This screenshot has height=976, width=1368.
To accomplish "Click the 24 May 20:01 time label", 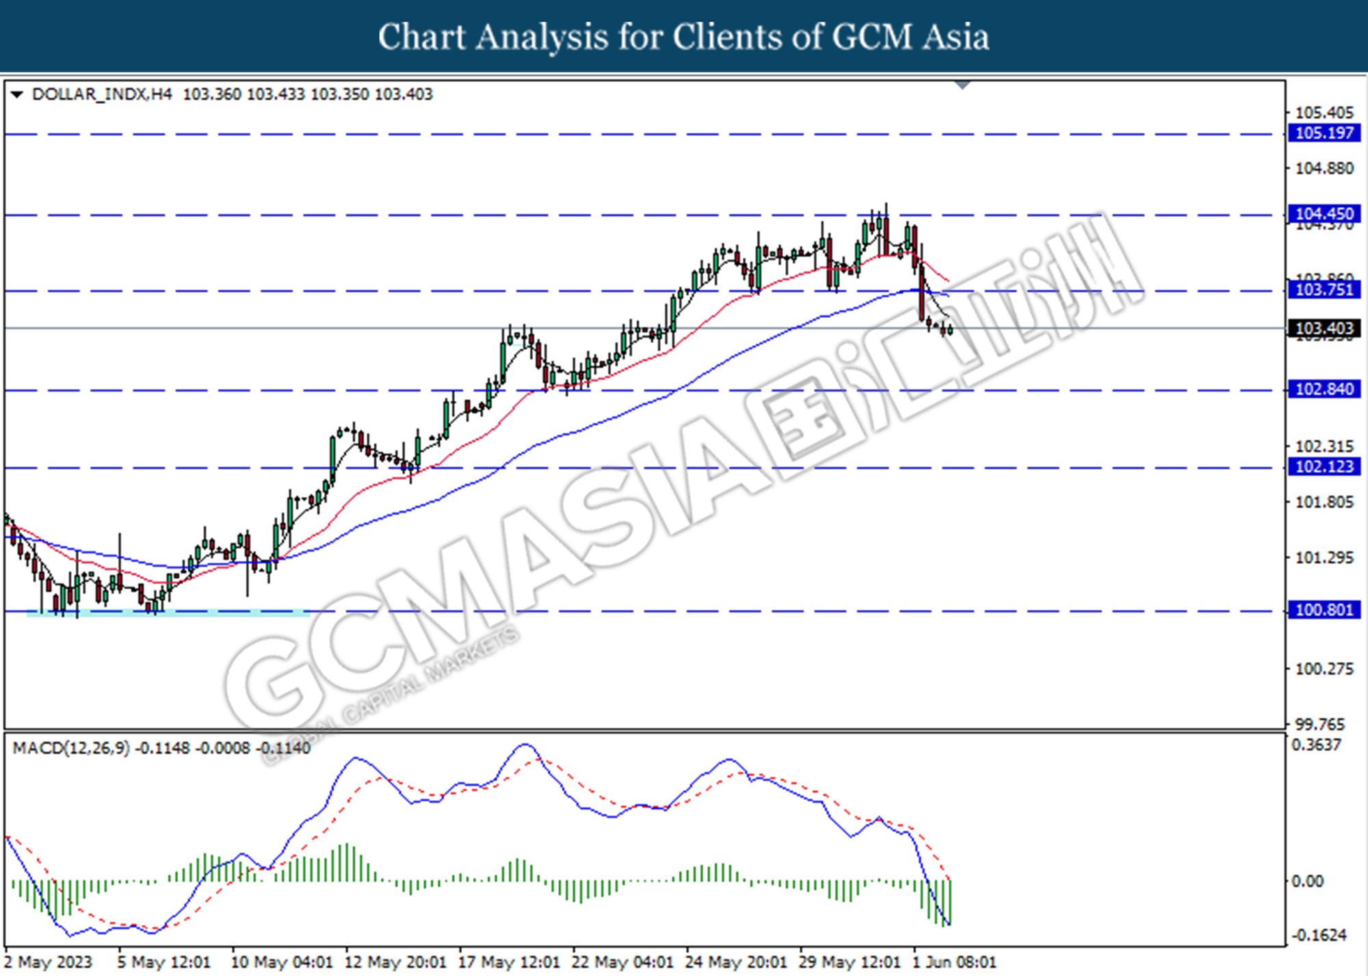I will tap(736, 962).
